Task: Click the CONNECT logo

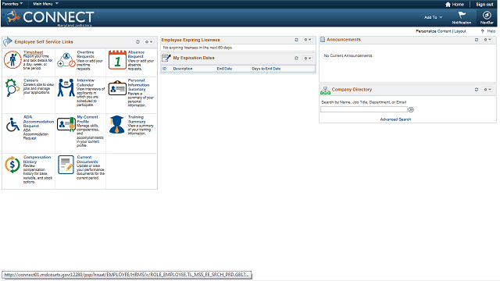Action: (49, 17)
